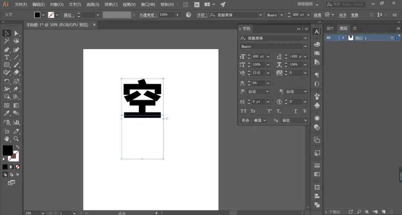
Task: Select the Pen tool
Action: coord(7,49)
